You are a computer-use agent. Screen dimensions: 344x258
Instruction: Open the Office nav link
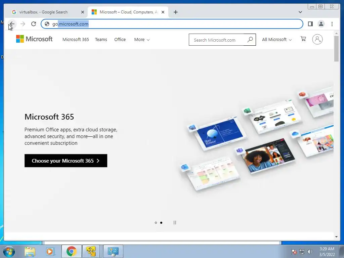[120, 40]
